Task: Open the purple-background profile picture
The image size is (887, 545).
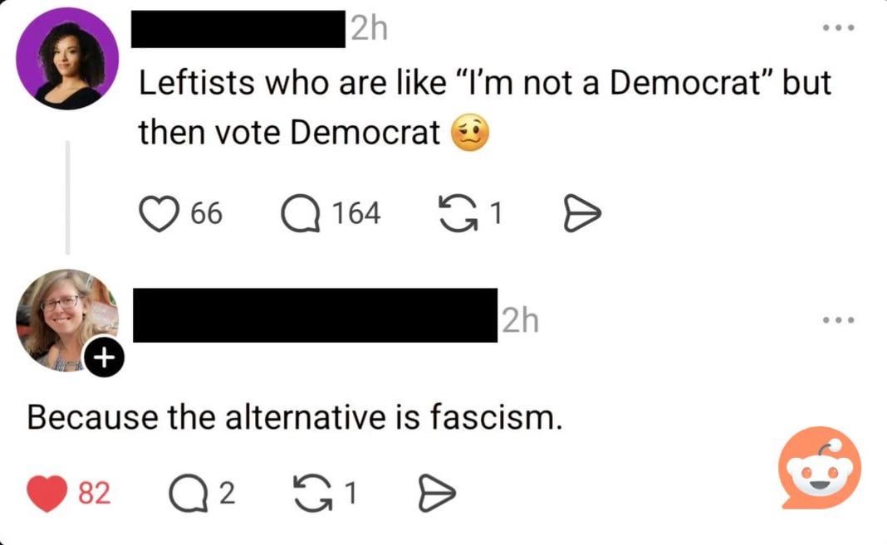Action: 68,59
